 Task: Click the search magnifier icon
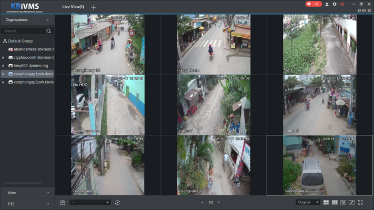pyautogui.click(x=49, y=31)
